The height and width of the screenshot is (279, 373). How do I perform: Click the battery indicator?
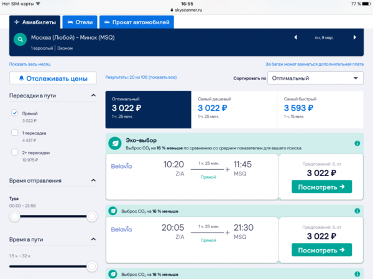point(366,4)
